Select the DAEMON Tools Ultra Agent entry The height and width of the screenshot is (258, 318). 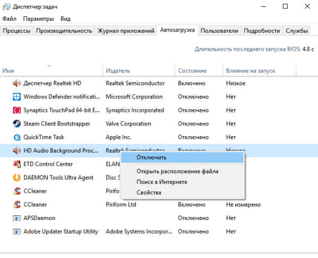pos(58,177)
